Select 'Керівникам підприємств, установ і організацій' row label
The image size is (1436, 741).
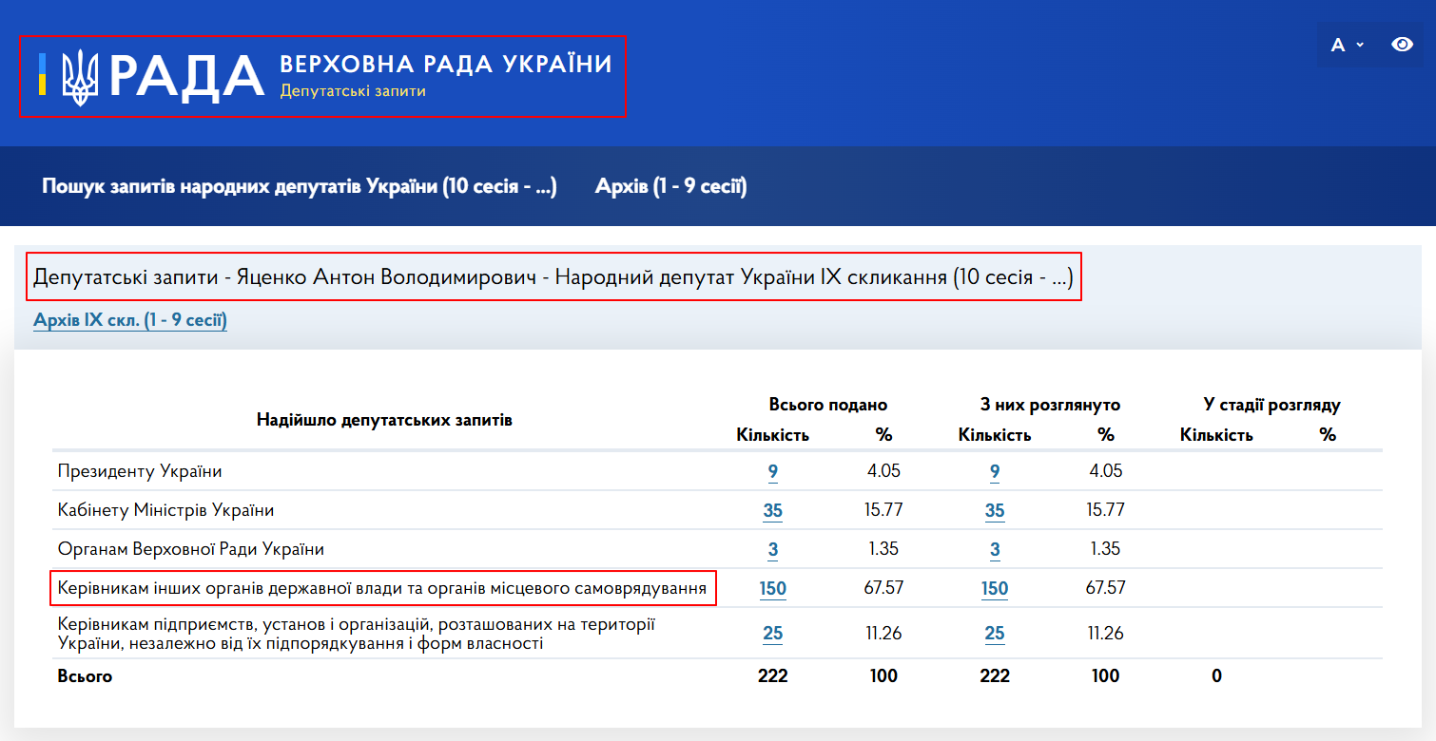(357, 634)
